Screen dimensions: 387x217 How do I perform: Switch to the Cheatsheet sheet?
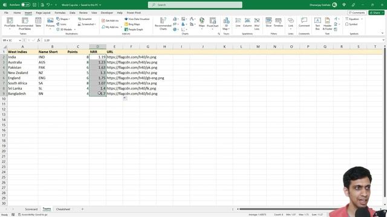click(63, 209)
